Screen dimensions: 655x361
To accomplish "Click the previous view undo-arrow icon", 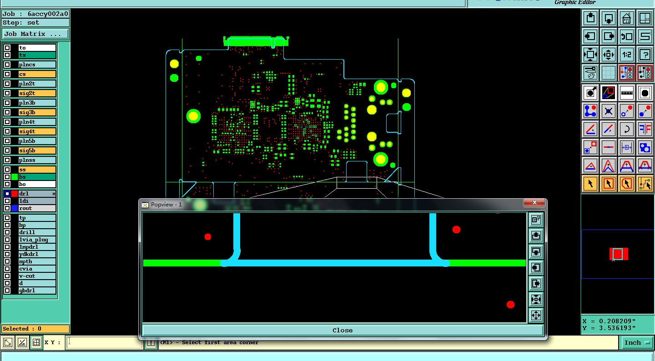I will point(627,36).
